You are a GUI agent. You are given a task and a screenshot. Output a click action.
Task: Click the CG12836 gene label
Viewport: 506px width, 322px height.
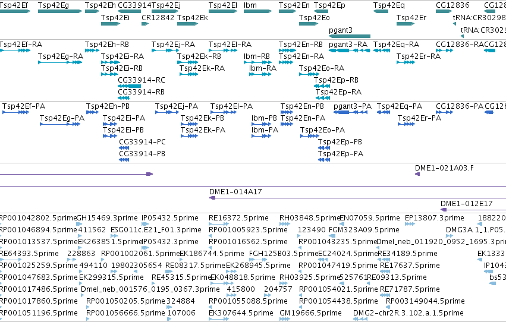click(452, 5)
